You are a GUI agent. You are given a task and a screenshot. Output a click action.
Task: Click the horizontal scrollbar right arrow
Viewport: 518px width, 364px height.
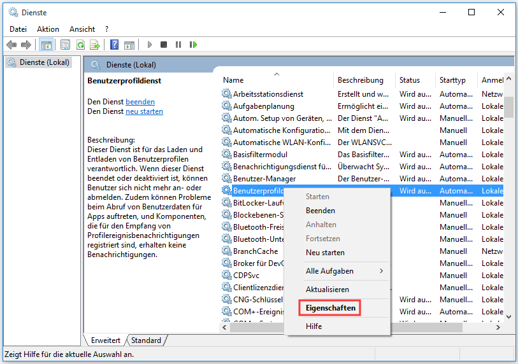(498, 327)
